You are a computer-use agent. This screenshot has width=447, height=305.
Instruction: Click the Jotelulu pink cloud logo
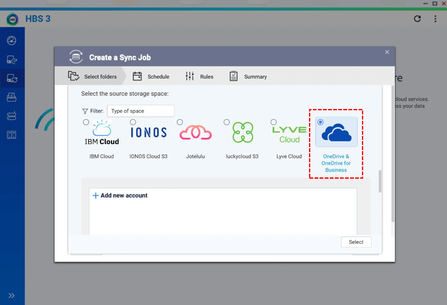(196, 133)
